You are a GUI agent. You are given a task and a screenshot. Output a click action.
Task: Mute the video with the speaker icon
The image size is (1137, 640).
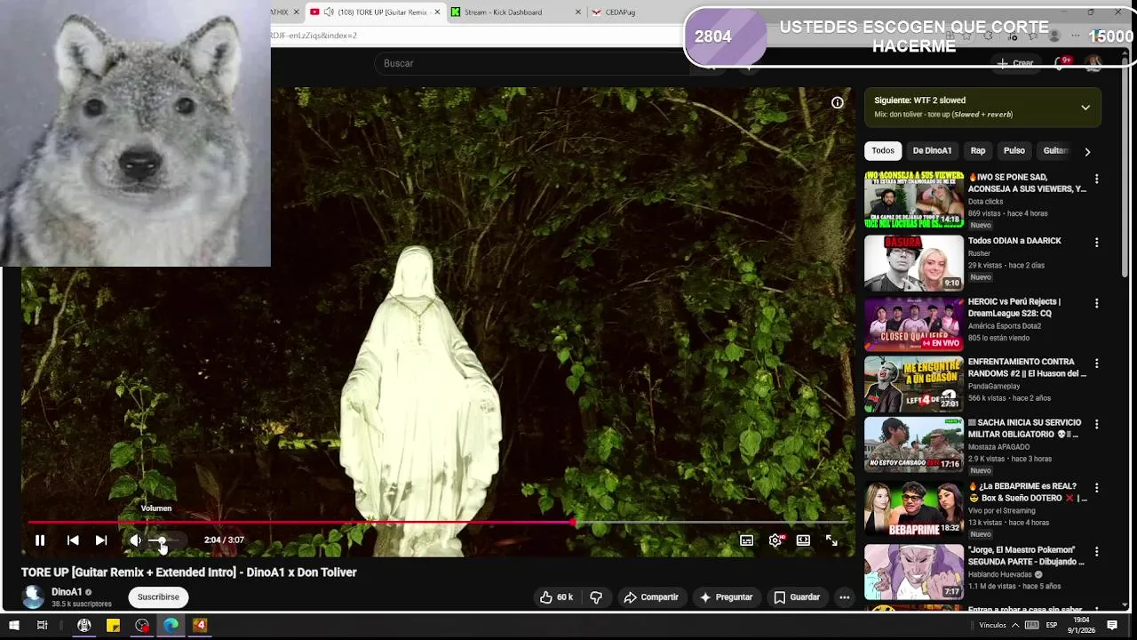[135, 540]
